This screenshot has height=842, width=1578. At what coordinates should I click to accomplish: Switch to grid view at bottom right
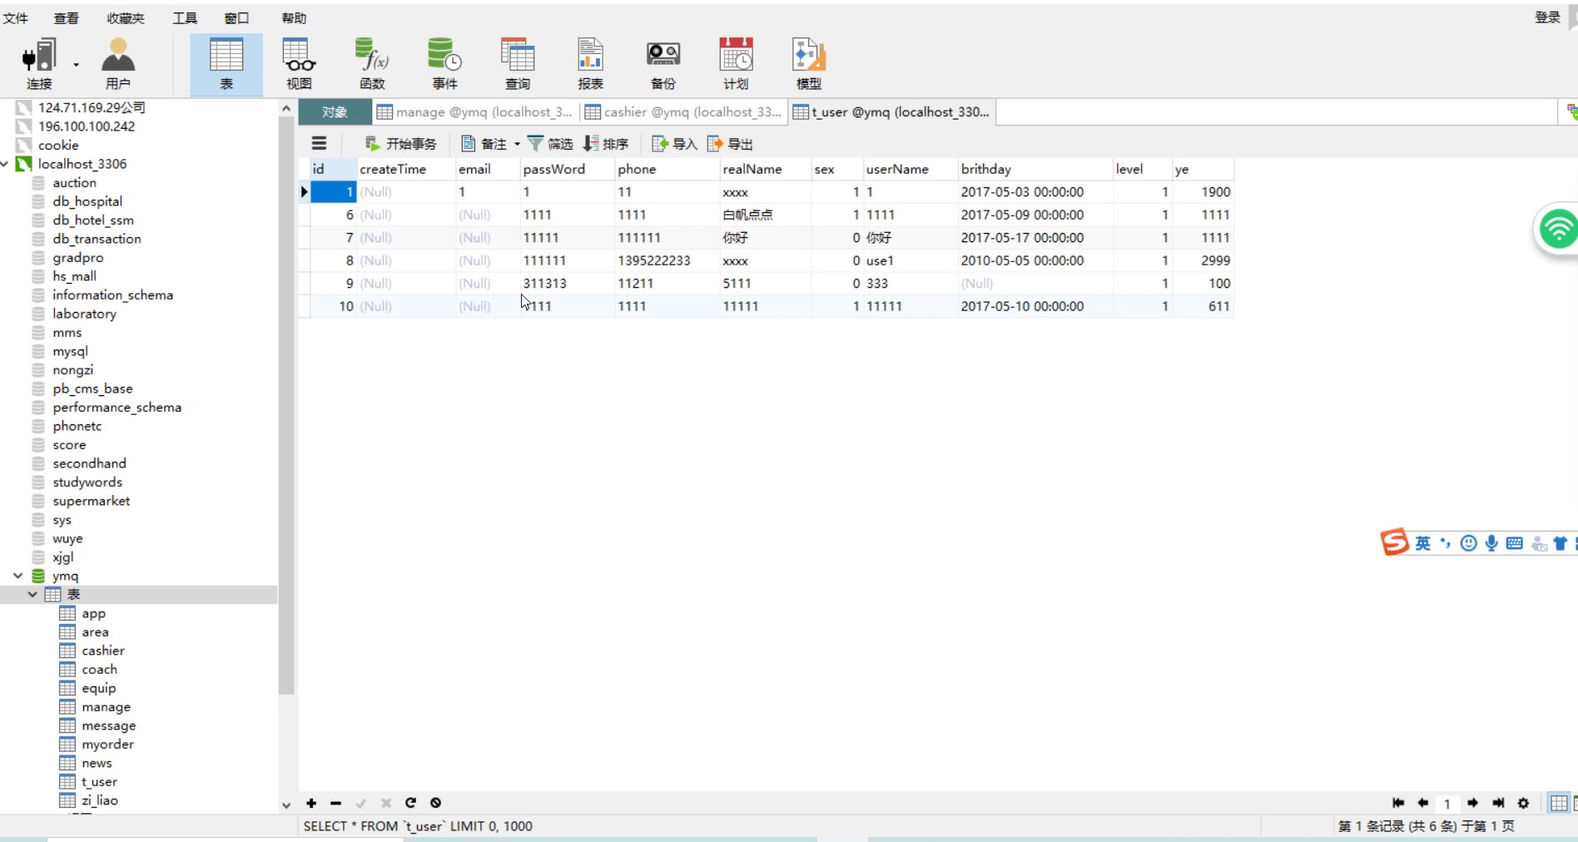point(1558,803)
